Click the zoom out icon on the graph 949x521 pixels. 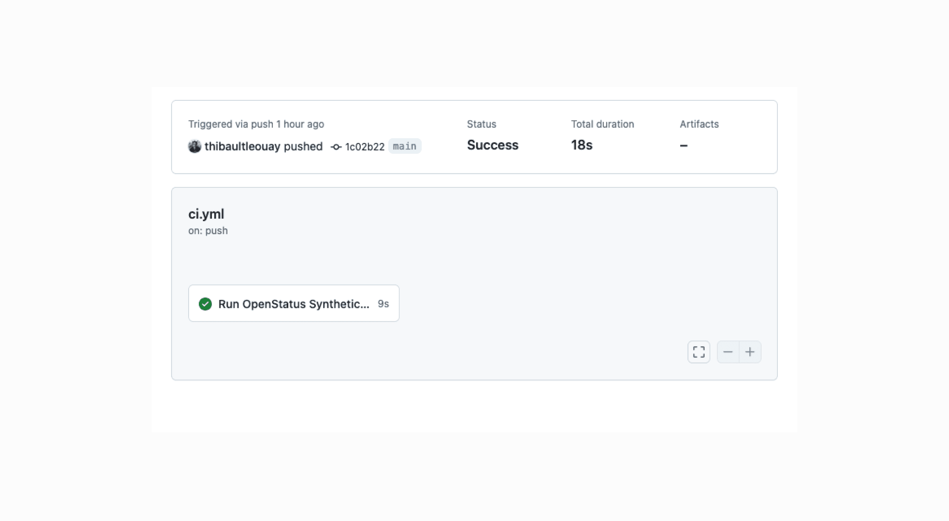[x=728, y=351]
